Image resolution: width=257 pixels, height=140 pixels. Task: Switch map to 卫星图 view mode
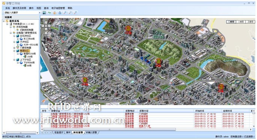[x=250, y=22]
